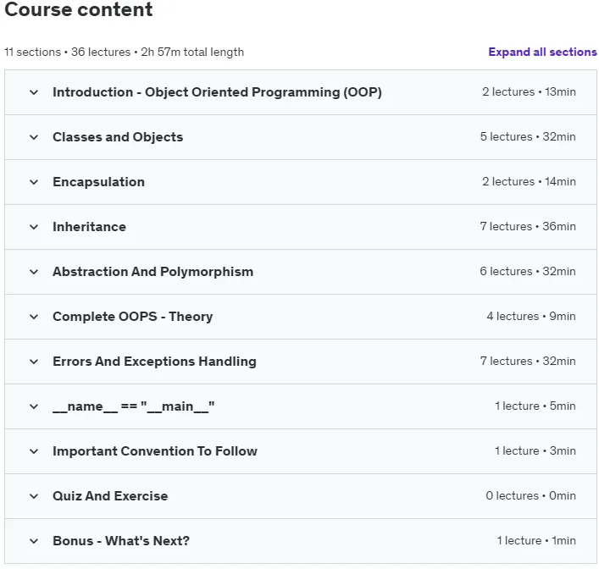Expand the Bonus What's Next chevron
Viewport: 599px width, 569px height.
34,541
